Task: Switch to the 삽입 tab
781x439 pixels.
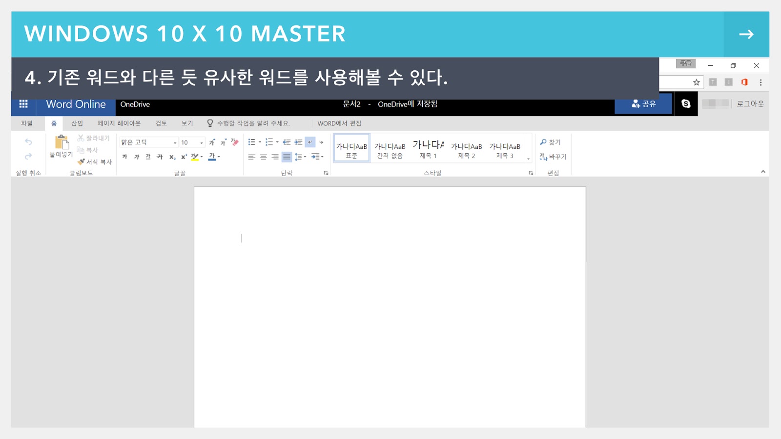Action: 77,123
